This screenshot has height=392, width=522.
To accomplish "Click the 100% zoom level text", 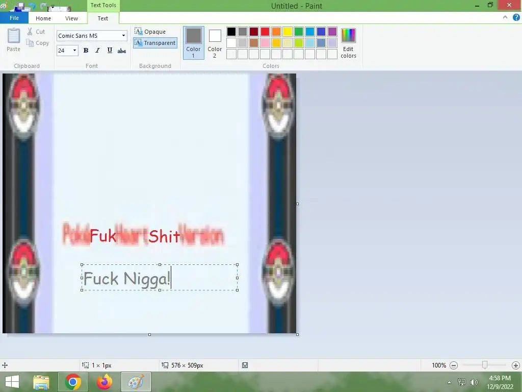I will 439,365.
